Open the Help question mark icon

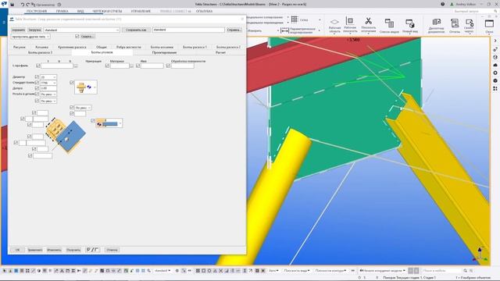pos(443,4)
